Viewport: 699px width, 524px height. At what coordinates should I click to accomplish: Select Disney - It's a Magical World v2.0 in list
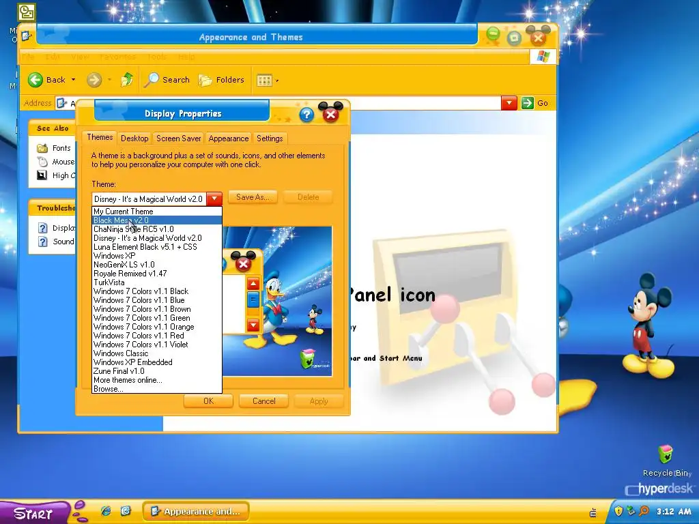[157, 238]
